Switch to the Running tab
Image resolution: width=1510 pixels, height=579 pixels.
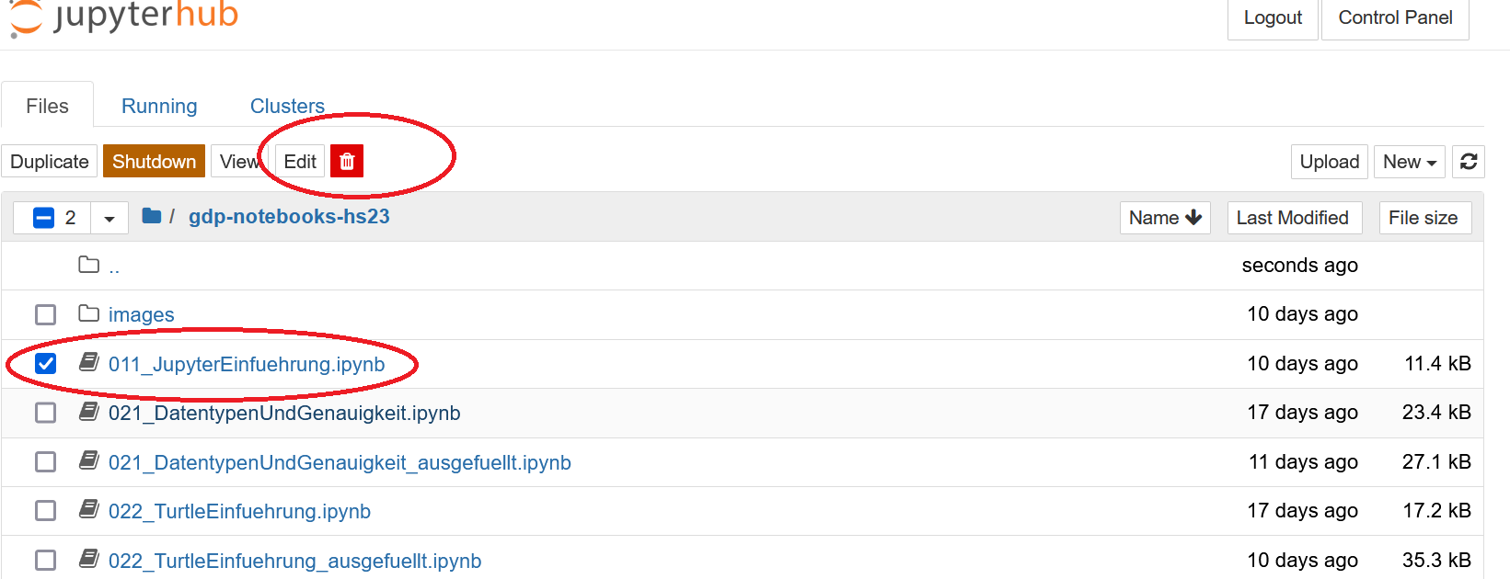[x=159, y=106]
